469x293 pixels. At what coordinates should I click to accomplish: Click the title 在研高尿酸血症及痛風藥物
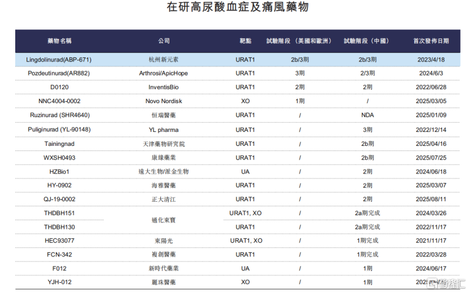(238, 7)
